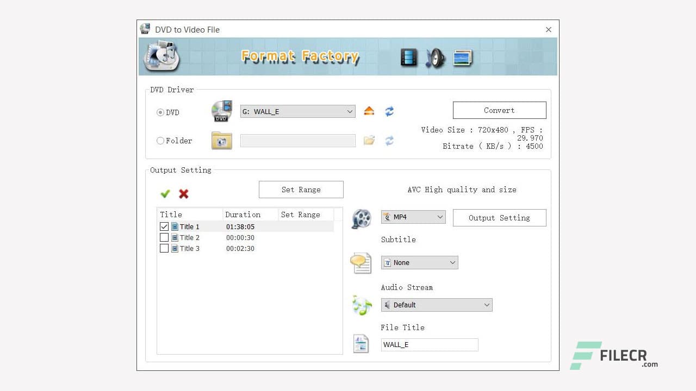Click the Convert button
This screenshot has height=391, width=696.
(499, 110)
